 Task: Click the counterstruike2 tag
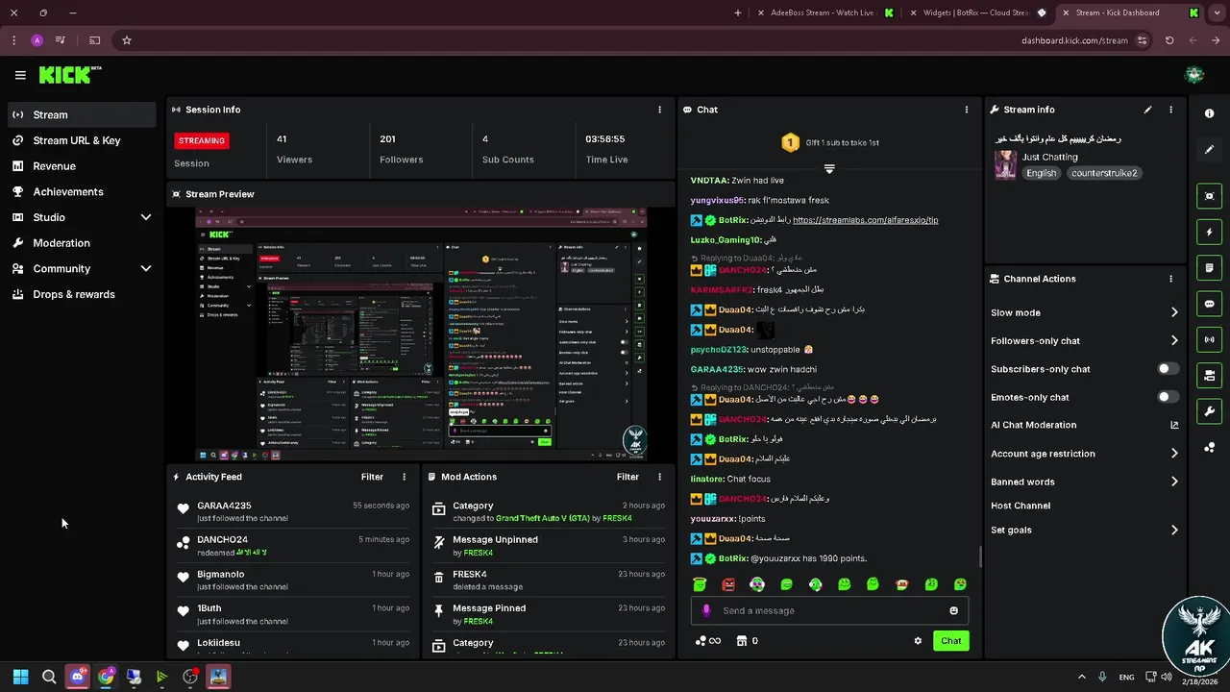tap(1104, 173)
